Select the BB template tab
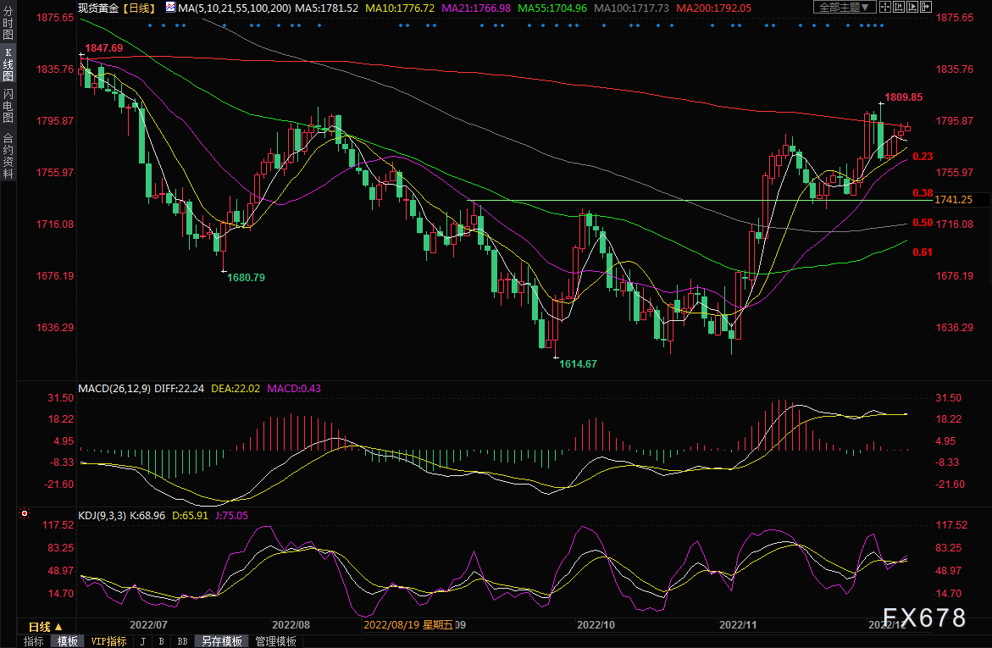Image resolution: width=992 pixels, height=648 pixels. pyautogui.click(x=182, y=641)
